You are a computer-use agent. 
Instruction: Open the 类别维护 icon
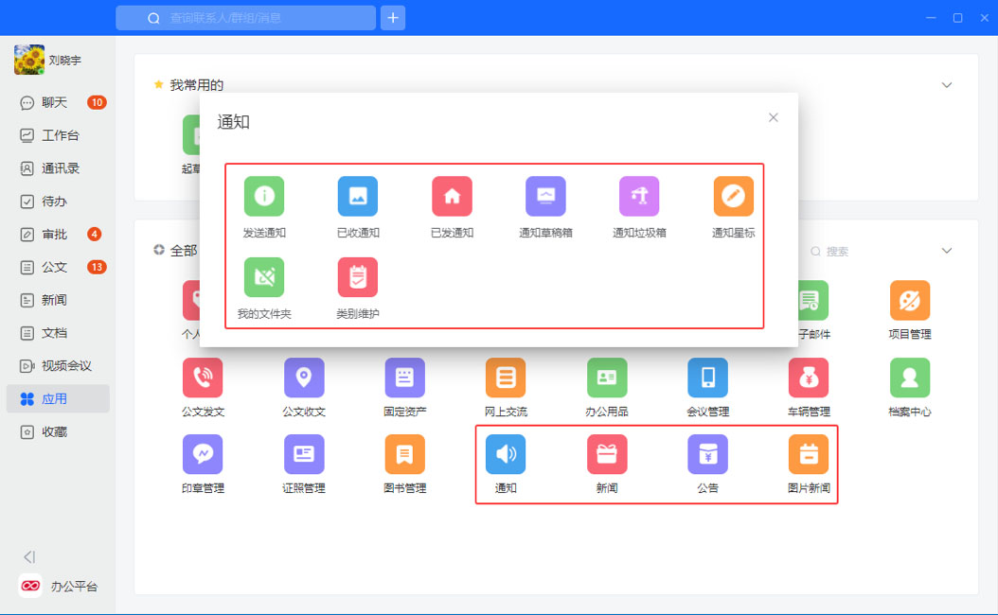click(x=358, y=277)
